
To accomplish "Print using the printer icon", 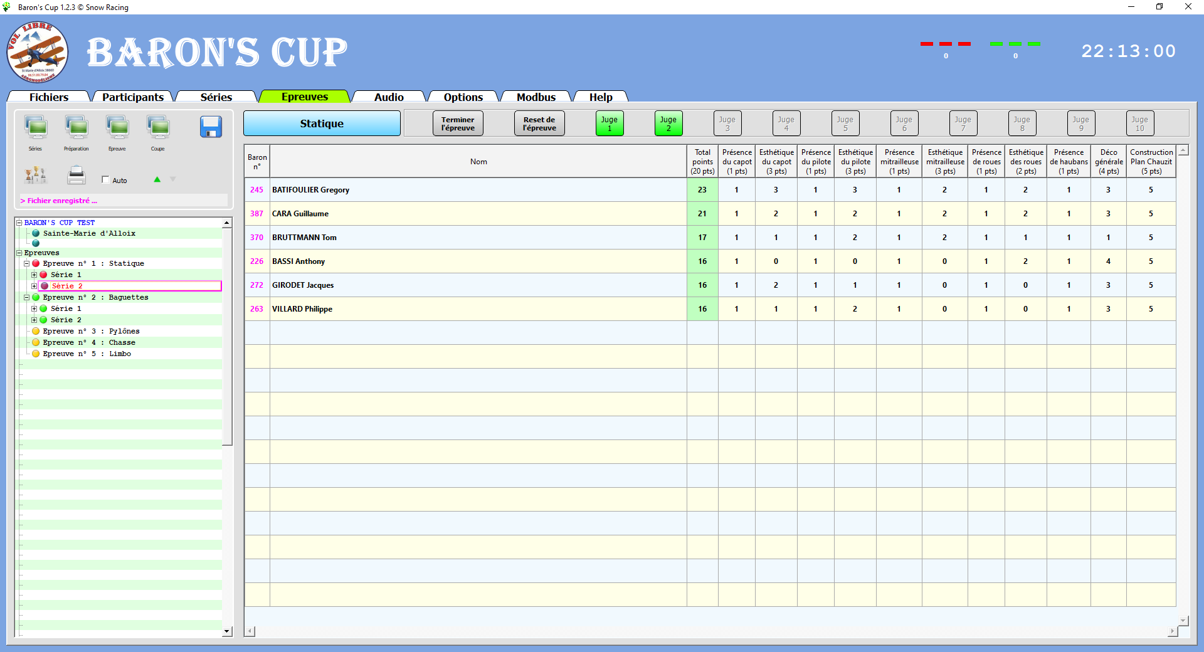I will (x=76, y=176).
